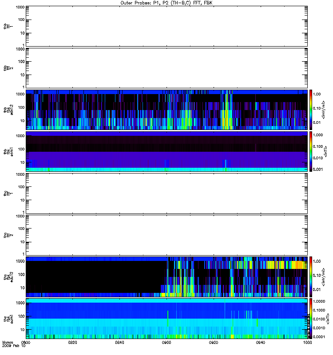
Task: Click the 0920 time axis label
Action: coord(214,342)
